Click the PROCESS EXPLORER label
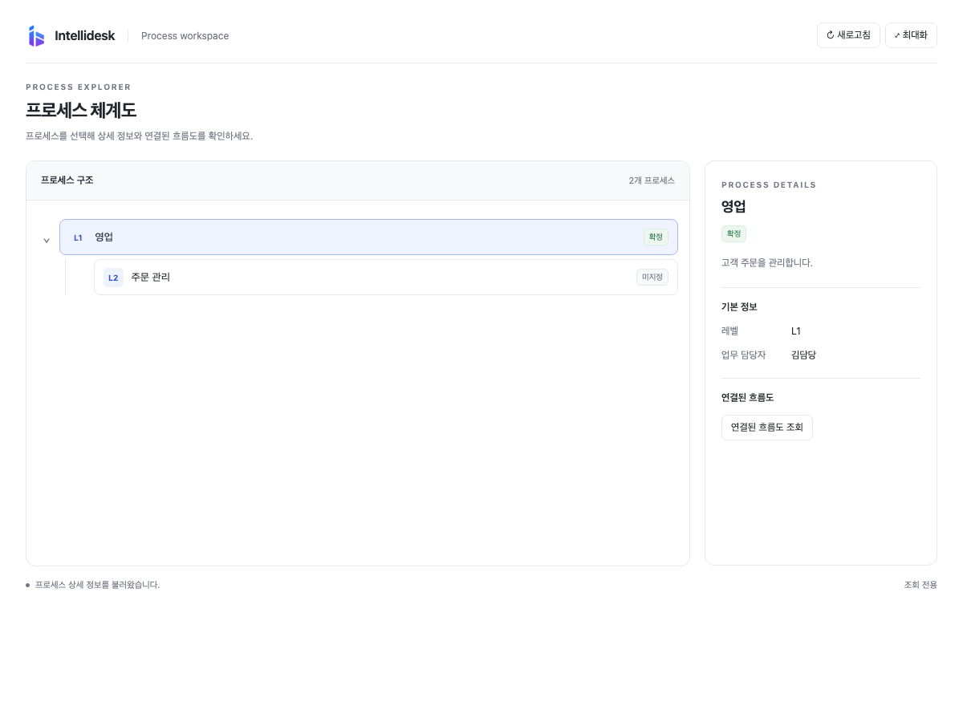963x722 pixels. 79,87
